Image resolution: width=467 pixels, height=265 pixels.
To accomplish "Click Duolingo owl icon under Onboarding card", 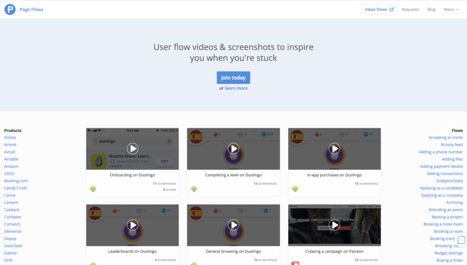I will [x=93, y=189].
